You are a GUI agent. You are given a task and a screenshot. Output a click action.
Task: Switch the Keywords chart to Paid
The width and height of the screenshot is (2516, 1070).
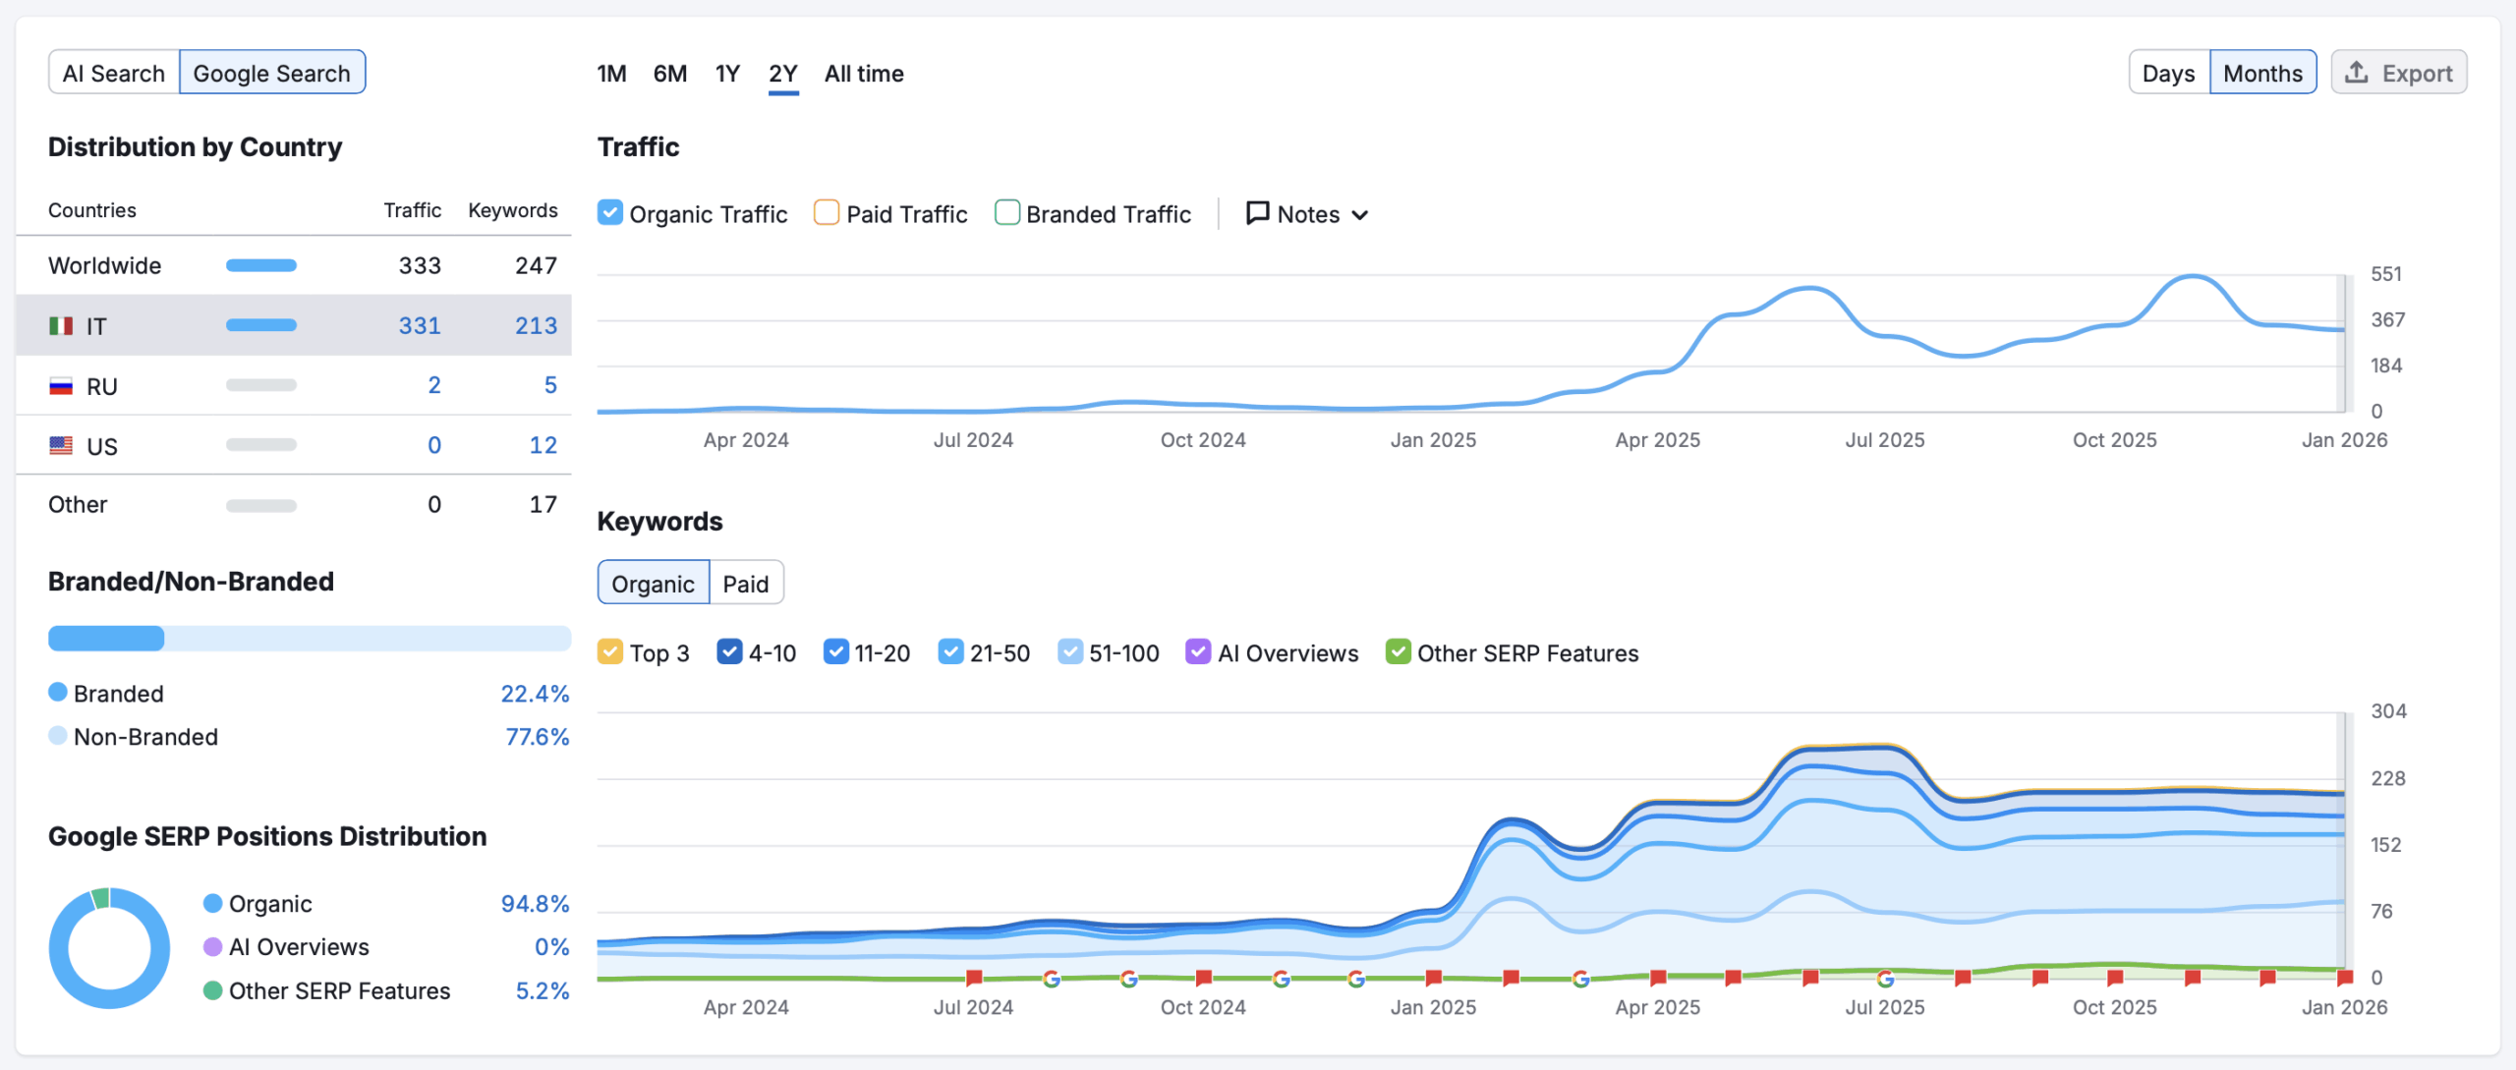point(746,584)
